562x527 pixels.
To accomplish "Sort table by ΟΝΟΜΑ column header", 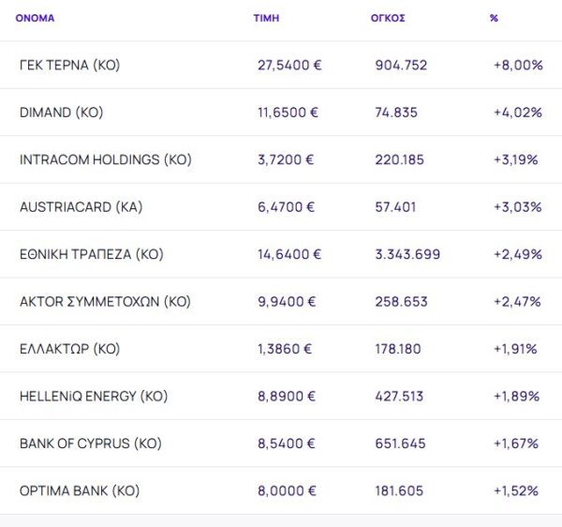I will [35, 18].
